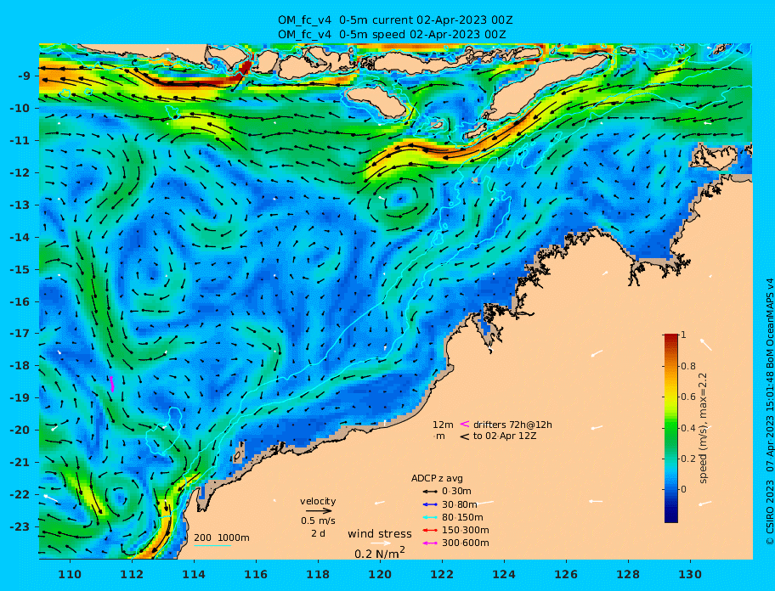Click the 'ADCP z avg' legend heading

point(437,478)
